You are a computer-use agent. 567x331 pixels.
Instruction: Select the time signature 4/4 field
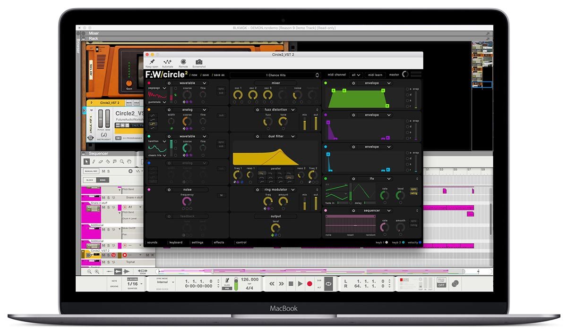click(249, 288)
